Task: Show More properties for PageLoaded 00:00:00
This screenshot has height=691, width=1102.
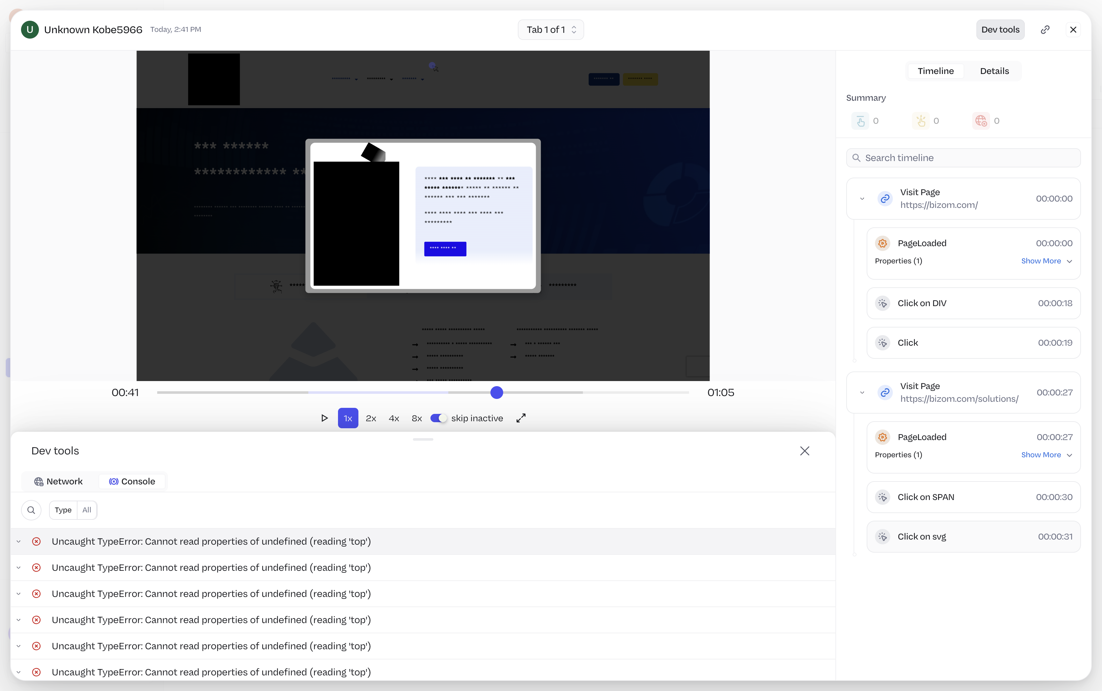Action: tap(1047, 261)
